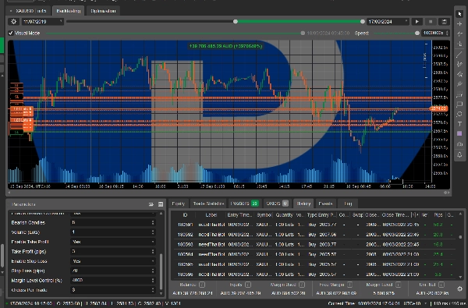Click the Equity info icon

248,285
